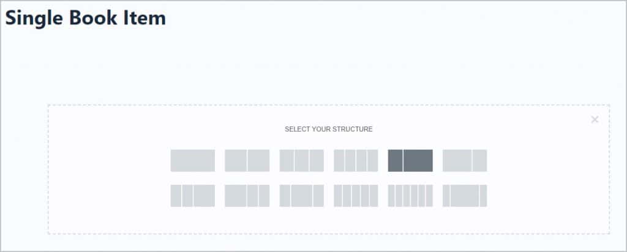Image resolution: width=627 pixels, height=252 pixels.
Task: Pick the six equal columns structure
Action: (x=410, y=196)
